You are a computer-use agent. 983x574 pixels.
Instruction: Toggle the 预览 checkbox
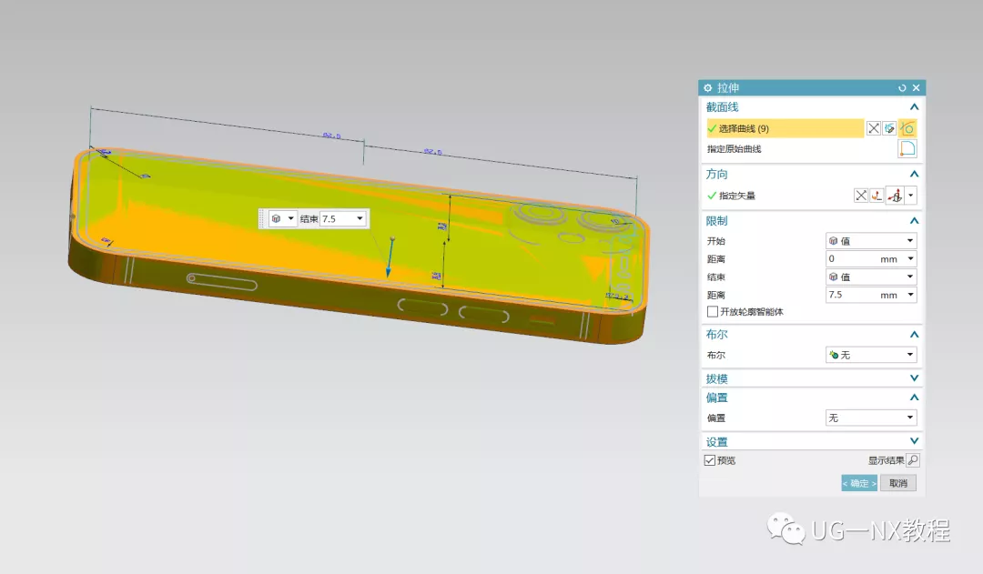point(710,460)
